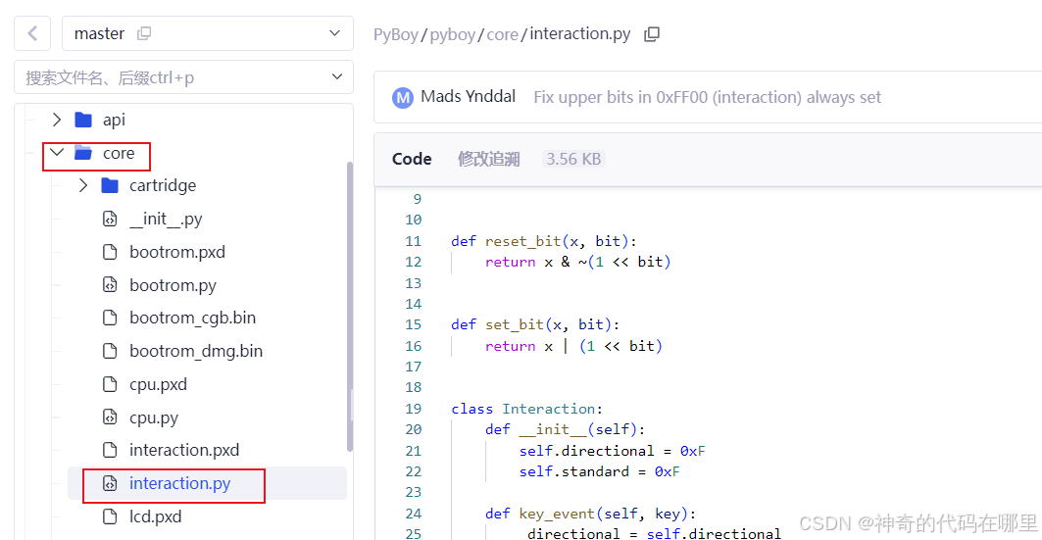Go back using the left chevron button
This screenshot has width=1042, height=540.
[x=32, y=33]
